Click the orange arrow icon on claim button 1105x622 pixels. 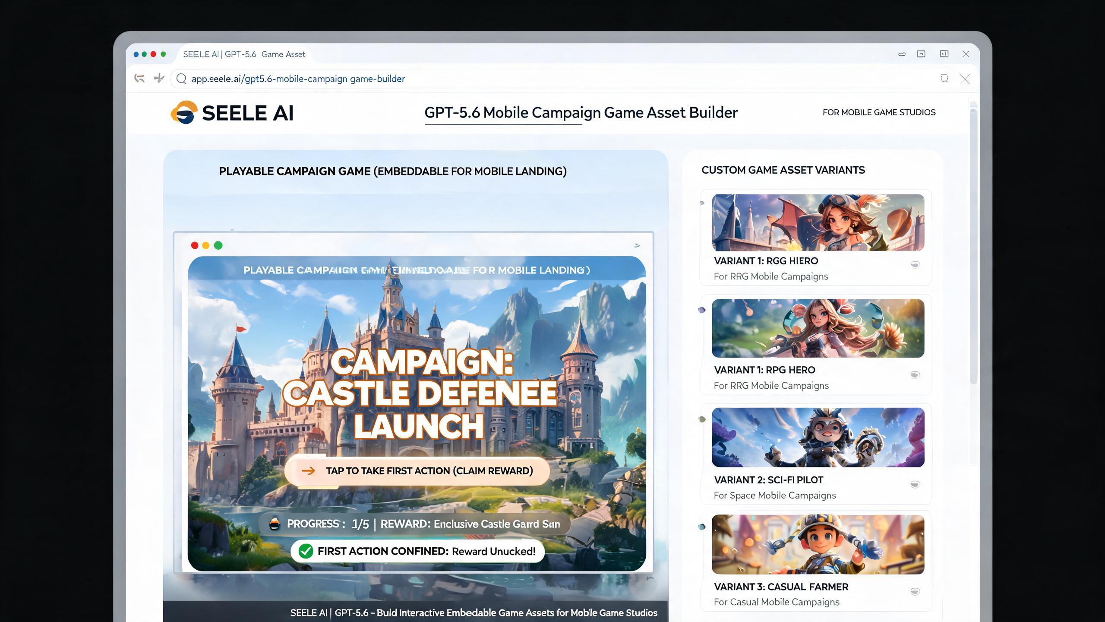[x=308, y=471]
